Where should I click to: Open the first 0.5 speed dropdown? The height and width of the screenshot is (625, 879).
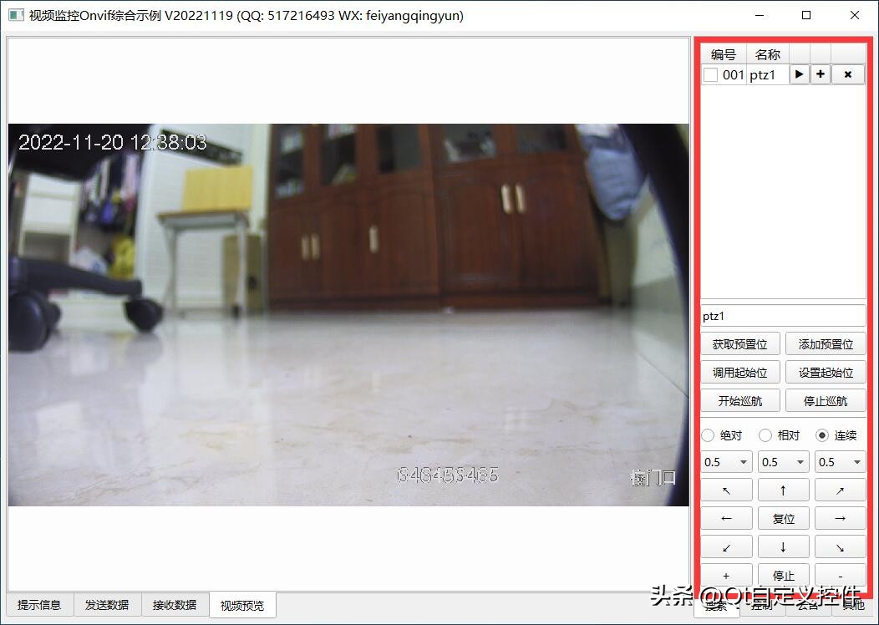725,461
